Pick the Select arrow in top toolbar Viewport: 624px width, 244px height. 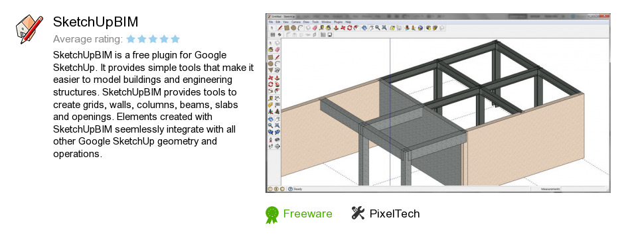click(x=272, y=28)
